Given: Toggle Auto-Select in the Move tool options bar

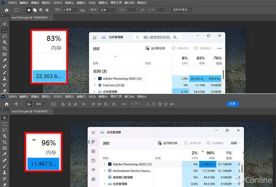Looking at the screenshot, I should pos(29,104).
